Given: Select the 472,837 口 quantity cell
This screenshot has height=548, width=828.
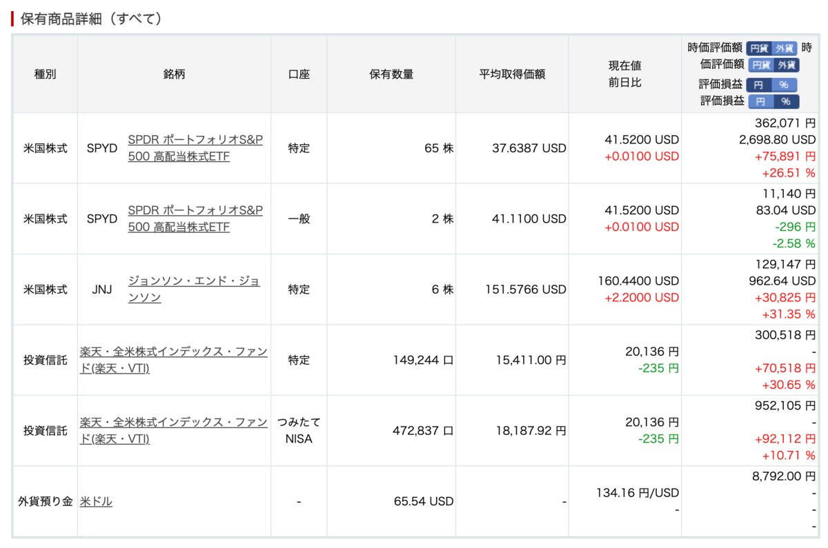Looking at the screenshot, I should pyautogui.click(x=391, y=431).
